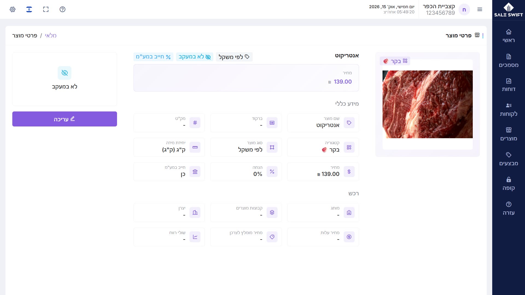
Task: Click the brand icon beside מותג
Action: coord(349,213)
